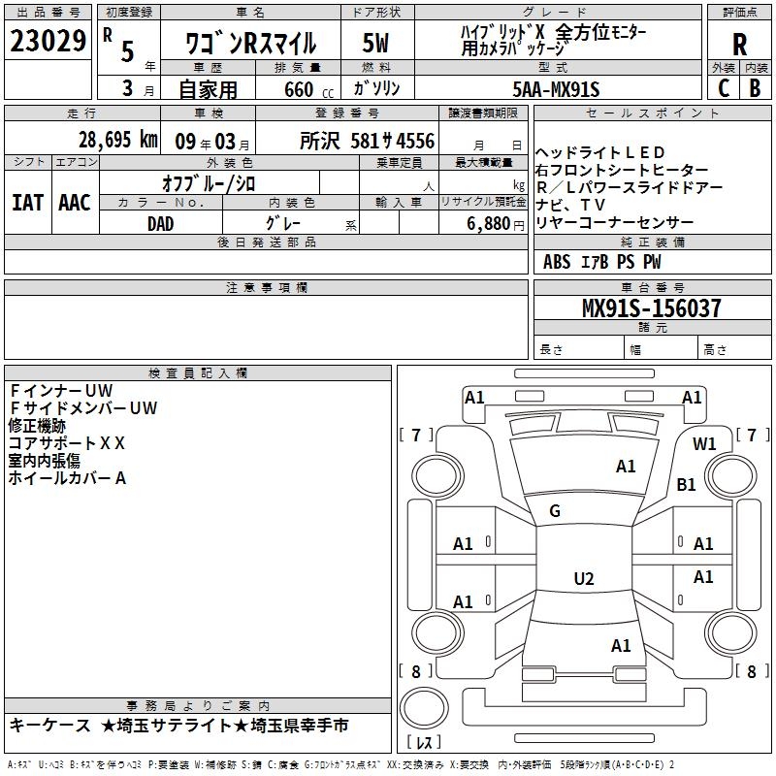
Task: Click equipment line ABS エアB PS PW
Action: click(x=601, y=261)
